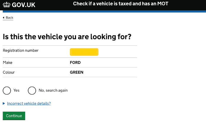Click the Back arrow icon

(4, 17)
